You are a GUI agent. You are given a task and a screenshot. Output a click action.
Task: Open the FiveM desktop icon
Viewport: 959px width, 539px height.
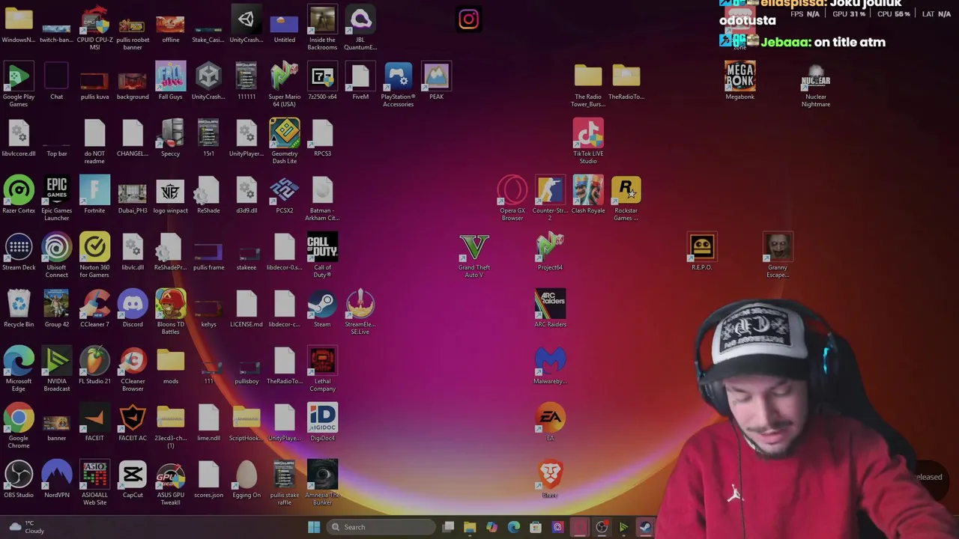coord(360,81)
